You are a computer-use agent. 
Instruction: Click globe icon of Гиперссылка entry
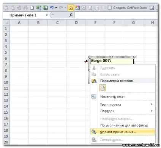(94, 140)
